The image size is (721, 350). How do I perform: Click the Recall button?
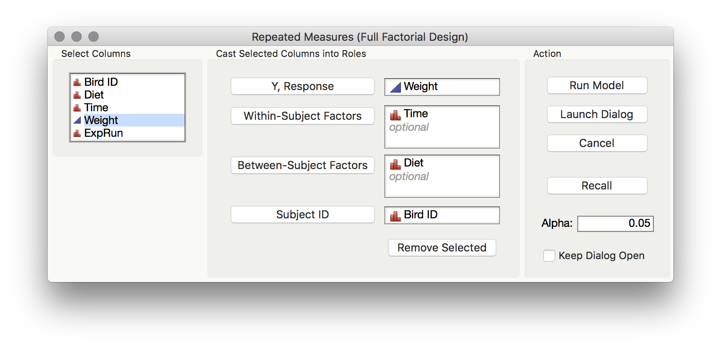596,186
